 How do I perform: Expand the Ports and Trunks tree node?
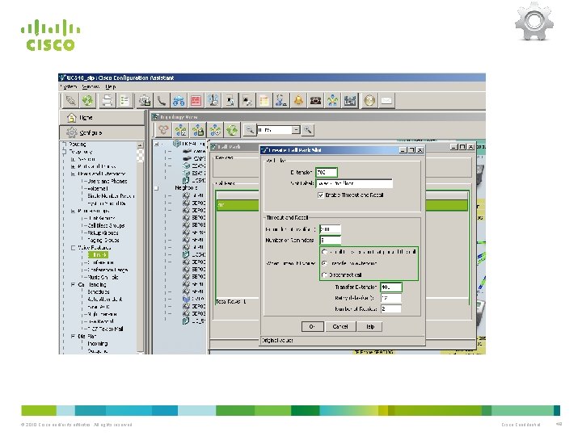click(x=73, y=166)
